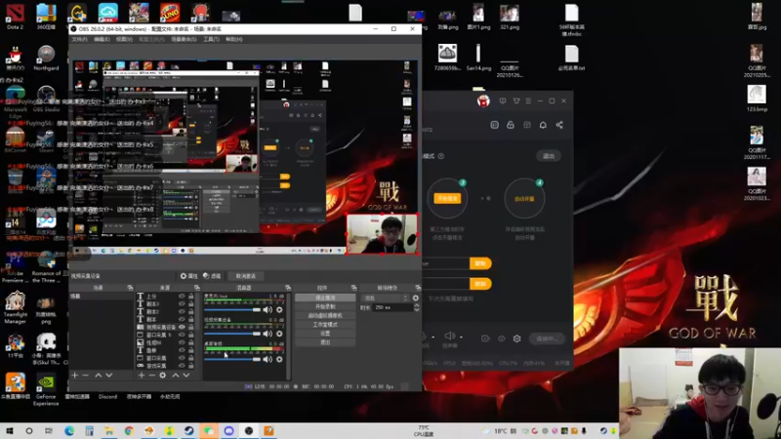The height and width of the screenshot is (439, 781).
Task: Enable 工作室模式 studio mode
Action: (325, 325)
